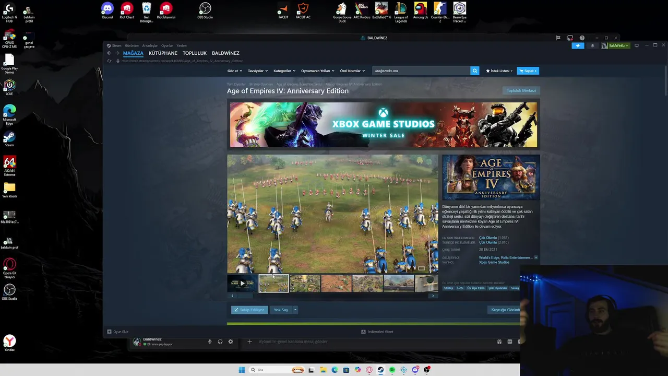Open Discord user settings gear
This screenshot has height=376, width=668.
click(231, 342)
